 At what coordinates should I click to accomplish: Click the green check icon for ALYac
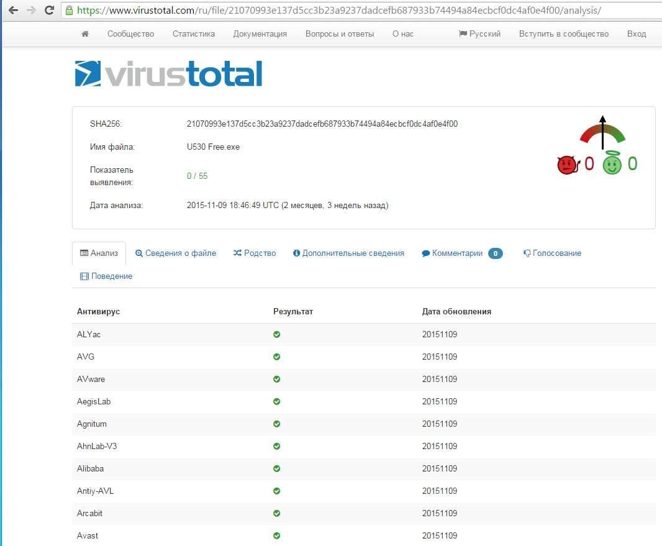pos(276,334)
